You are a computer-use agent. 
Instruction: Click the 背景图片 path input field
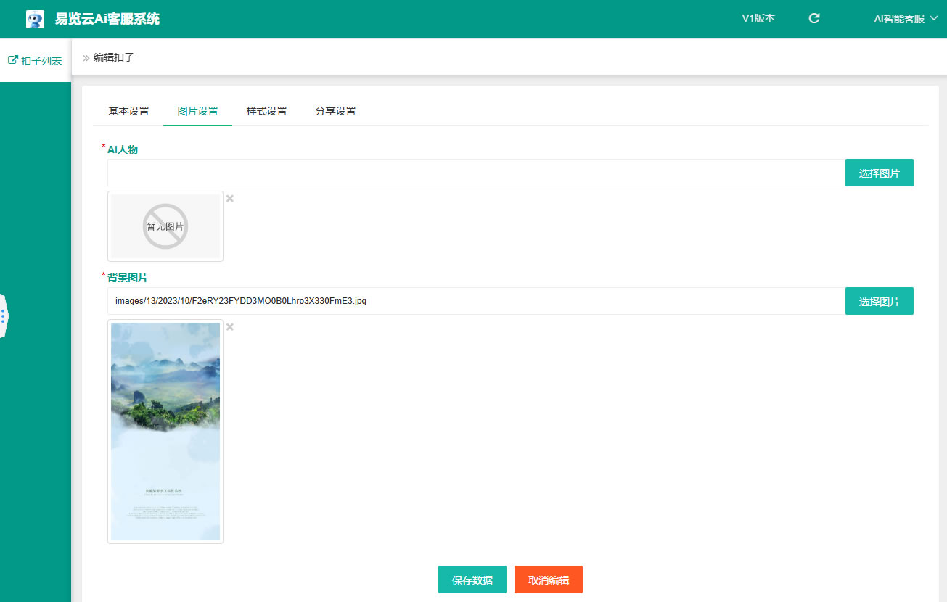click(475, 301)
